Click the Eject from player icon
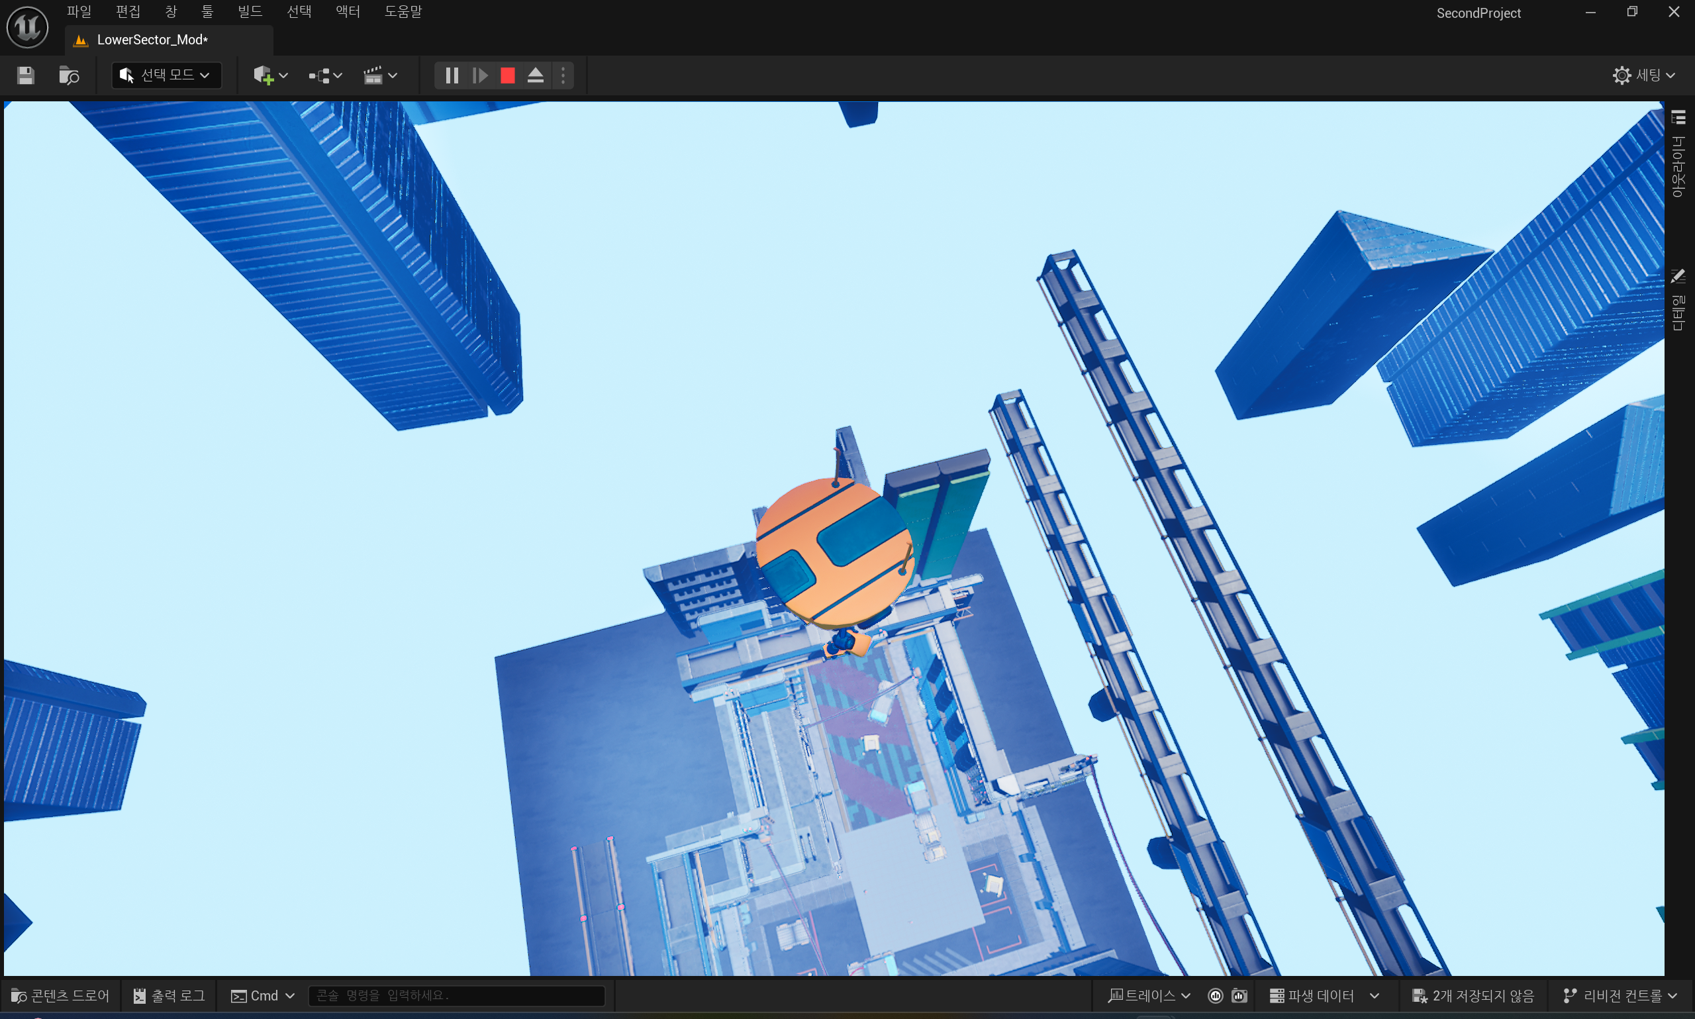 (536, 75)
